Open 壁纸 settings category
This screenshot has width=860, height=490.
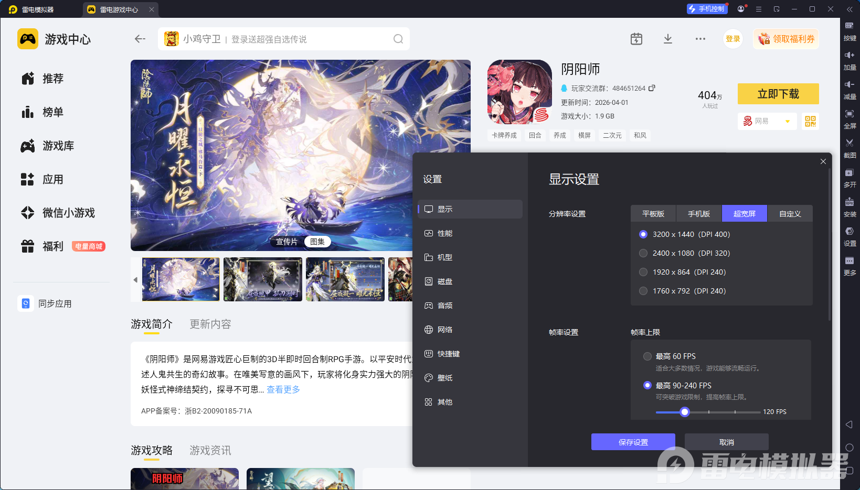pos(470,378)
